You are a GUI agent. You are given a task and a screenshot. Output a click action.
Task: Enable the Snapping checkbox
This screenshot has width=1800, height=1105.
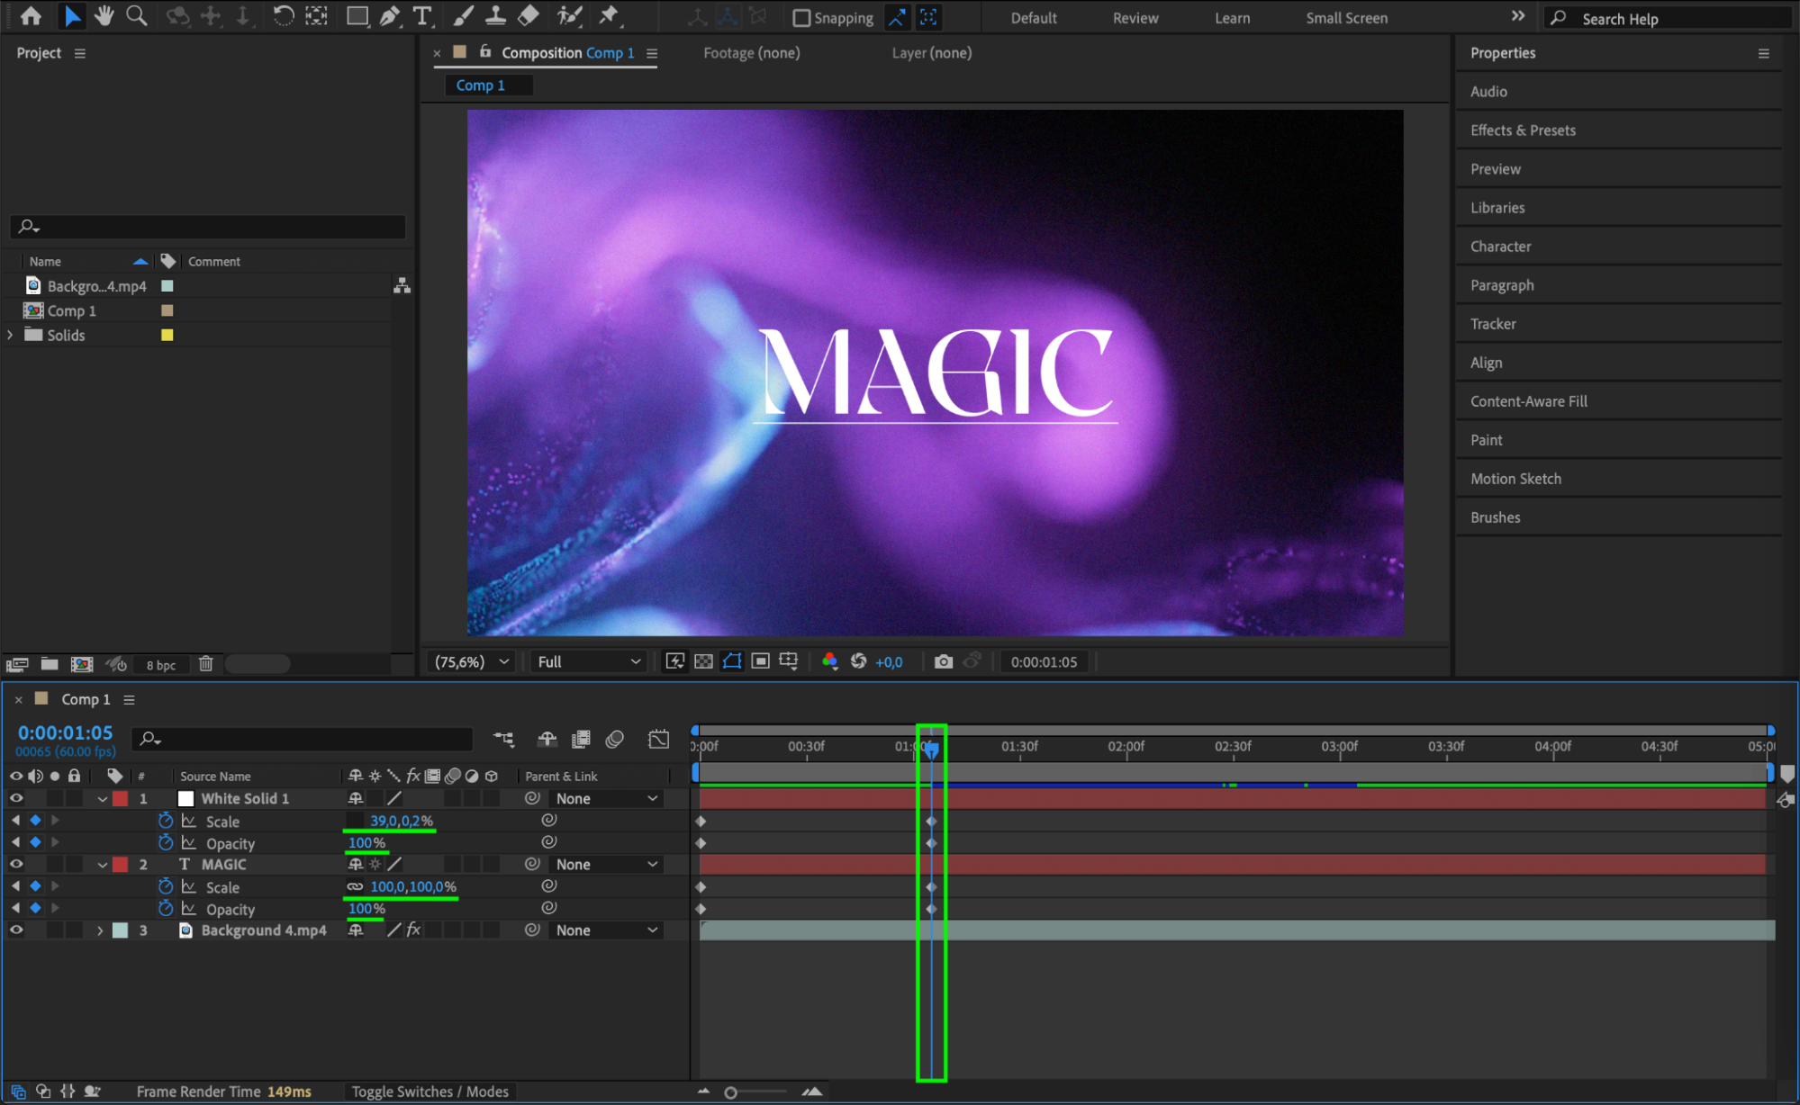(x=801, y=18)
